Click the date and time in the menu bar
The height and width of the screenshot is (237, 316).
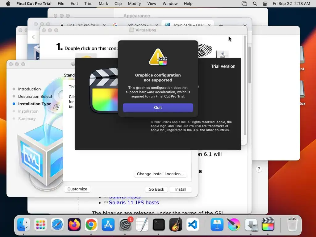click(291, 4)
